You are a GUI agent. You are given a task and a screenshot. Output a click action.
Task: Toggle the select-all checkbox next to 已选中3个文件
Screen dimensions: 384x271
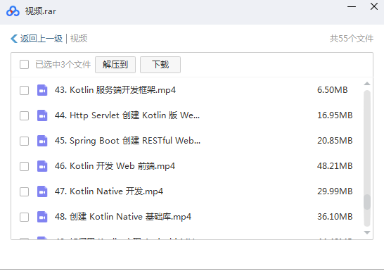[24, 65]
